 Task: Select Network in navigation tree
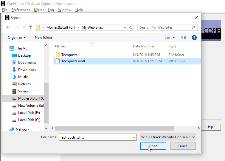pyautogui.click(x=22, y=129)
